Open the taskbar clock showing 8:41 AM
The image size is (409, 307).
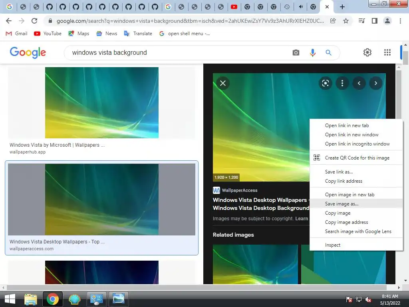click(x=390, y=299)
